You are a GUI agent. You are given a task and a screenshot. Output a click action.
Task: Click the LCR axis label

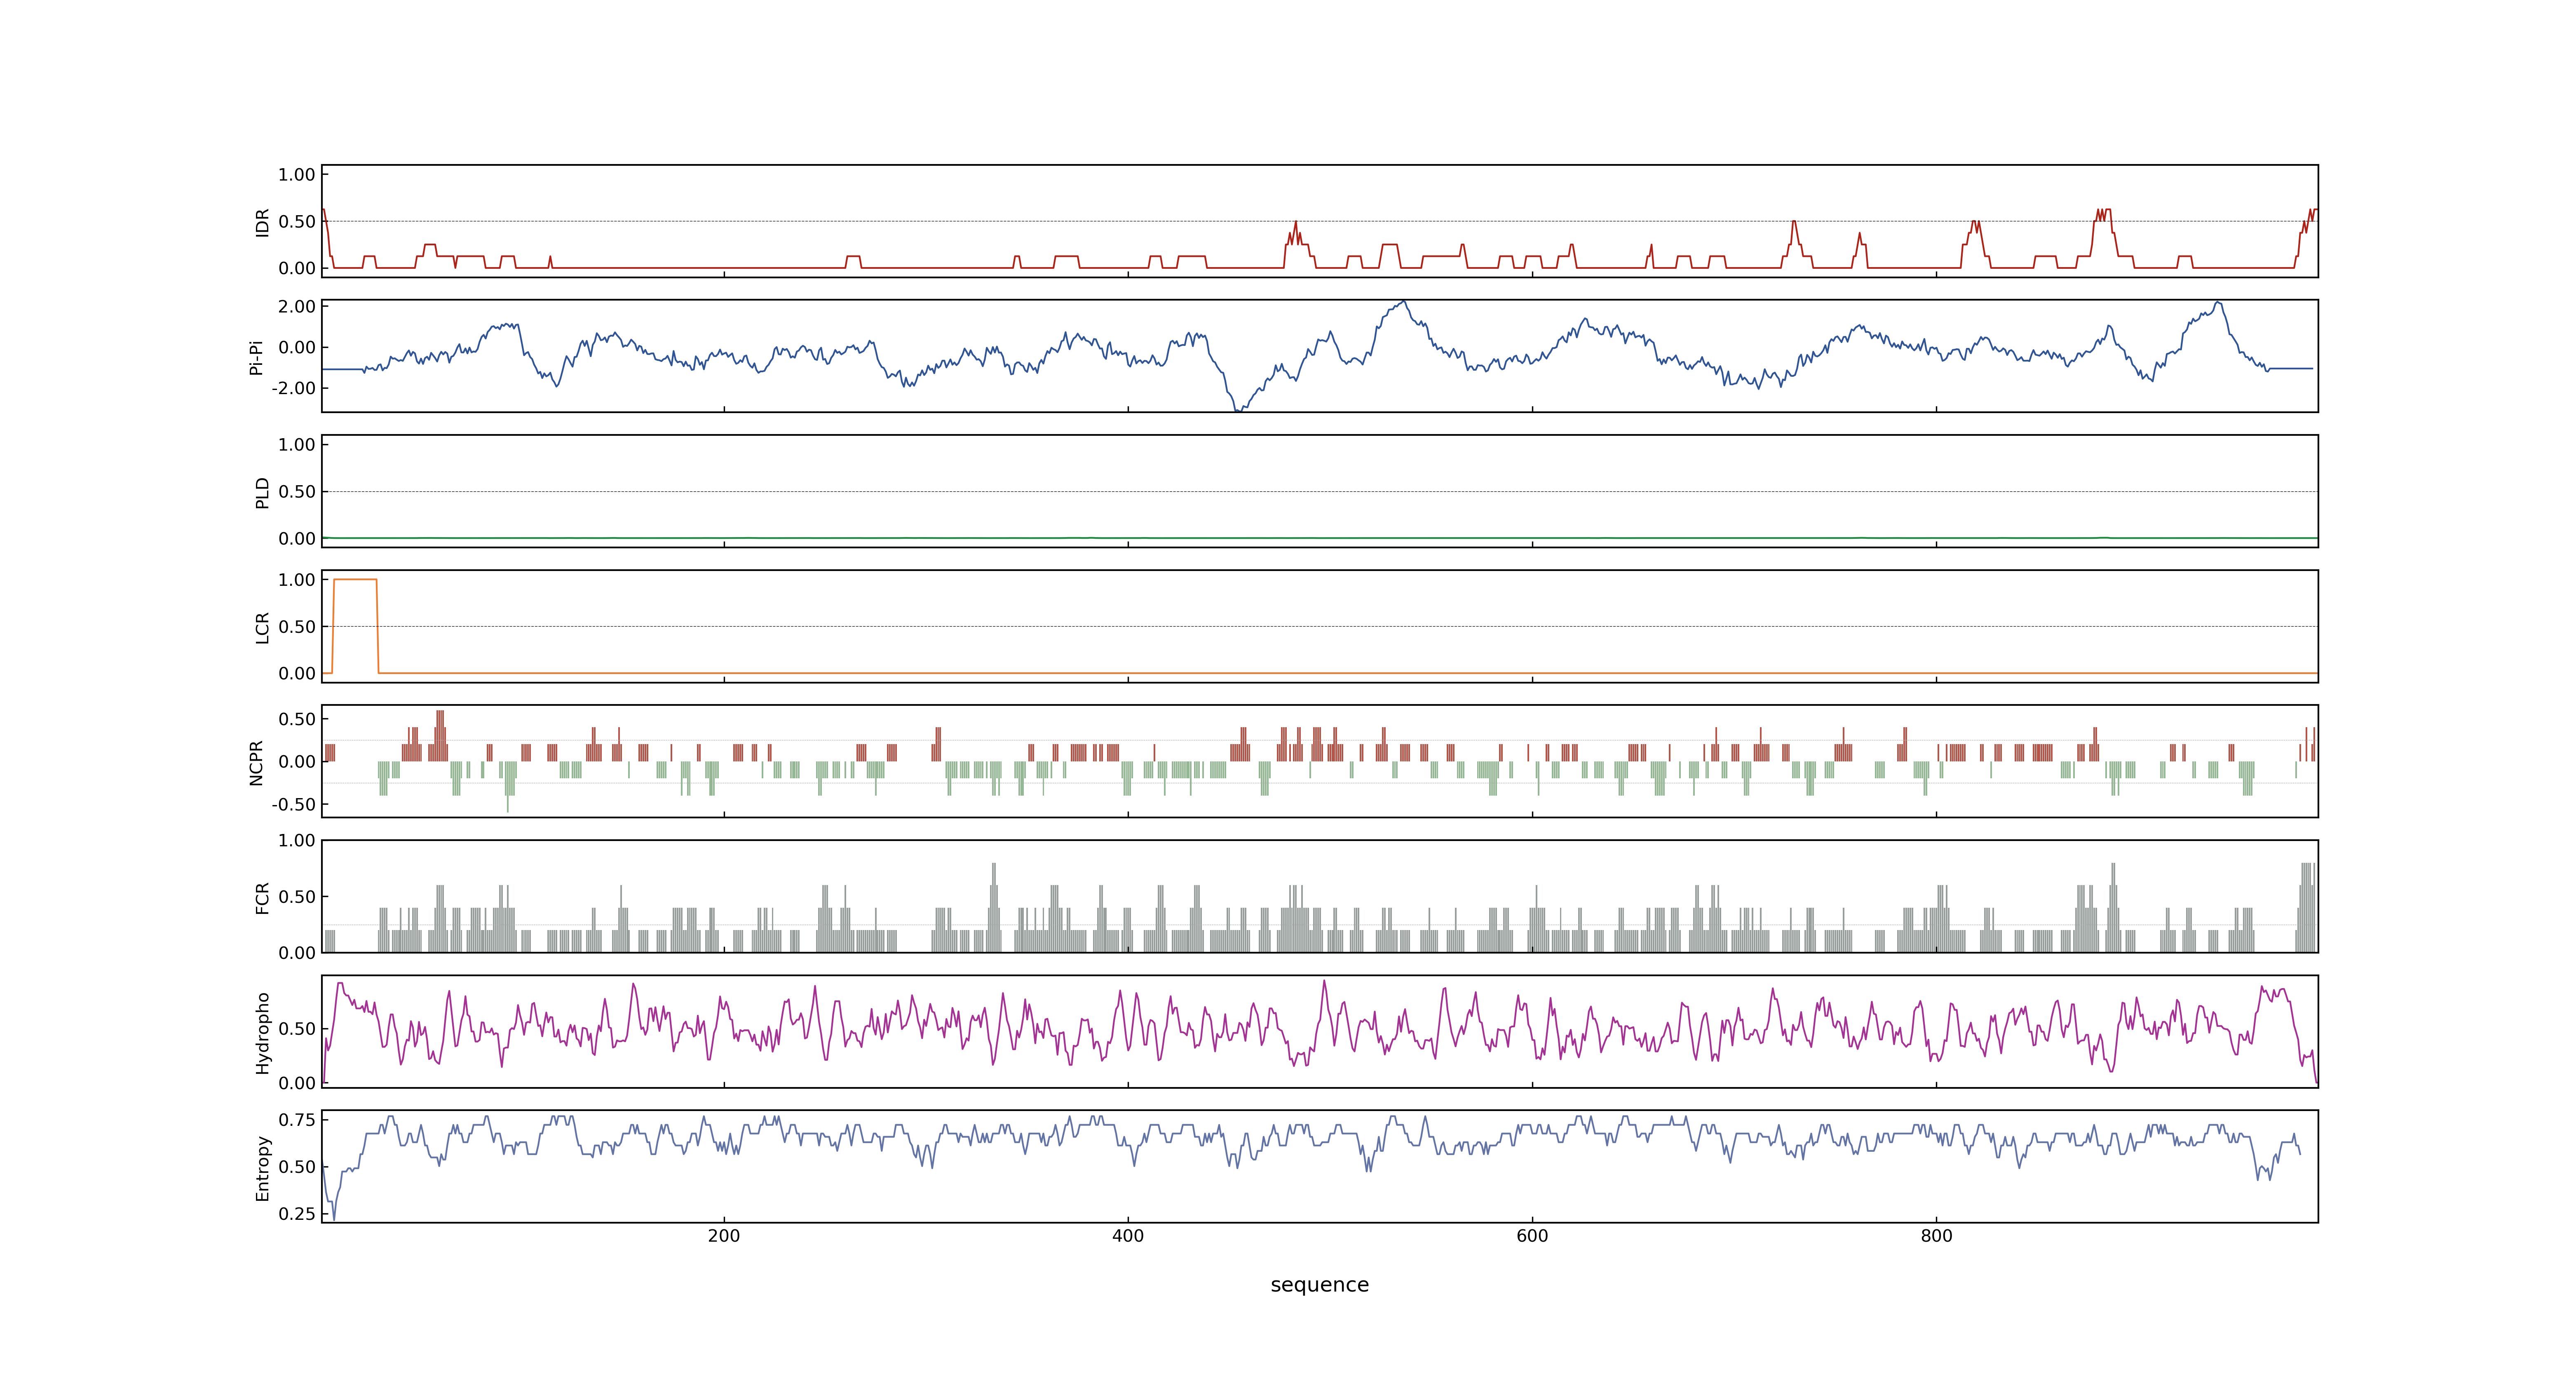pos(262,627)
